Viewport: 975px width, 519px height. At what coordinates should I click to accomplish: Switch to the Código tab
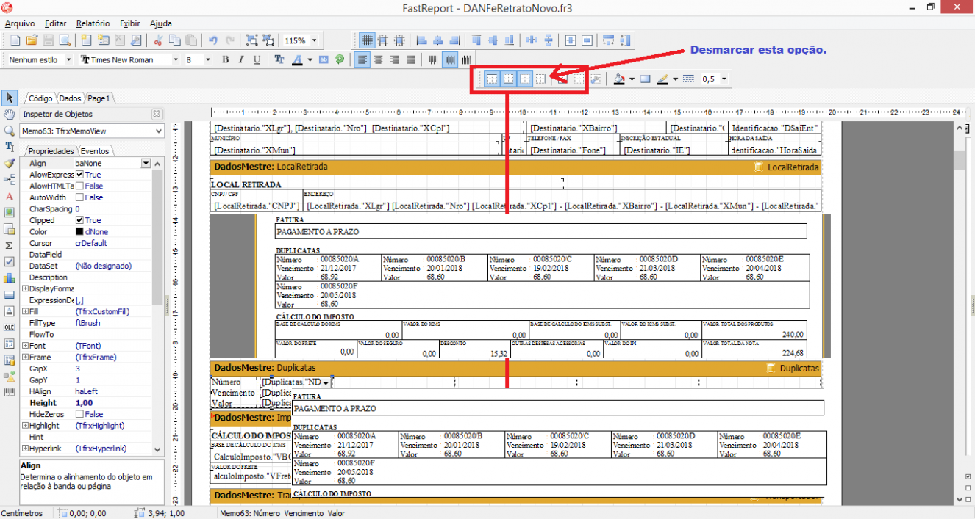click(40, 98)
